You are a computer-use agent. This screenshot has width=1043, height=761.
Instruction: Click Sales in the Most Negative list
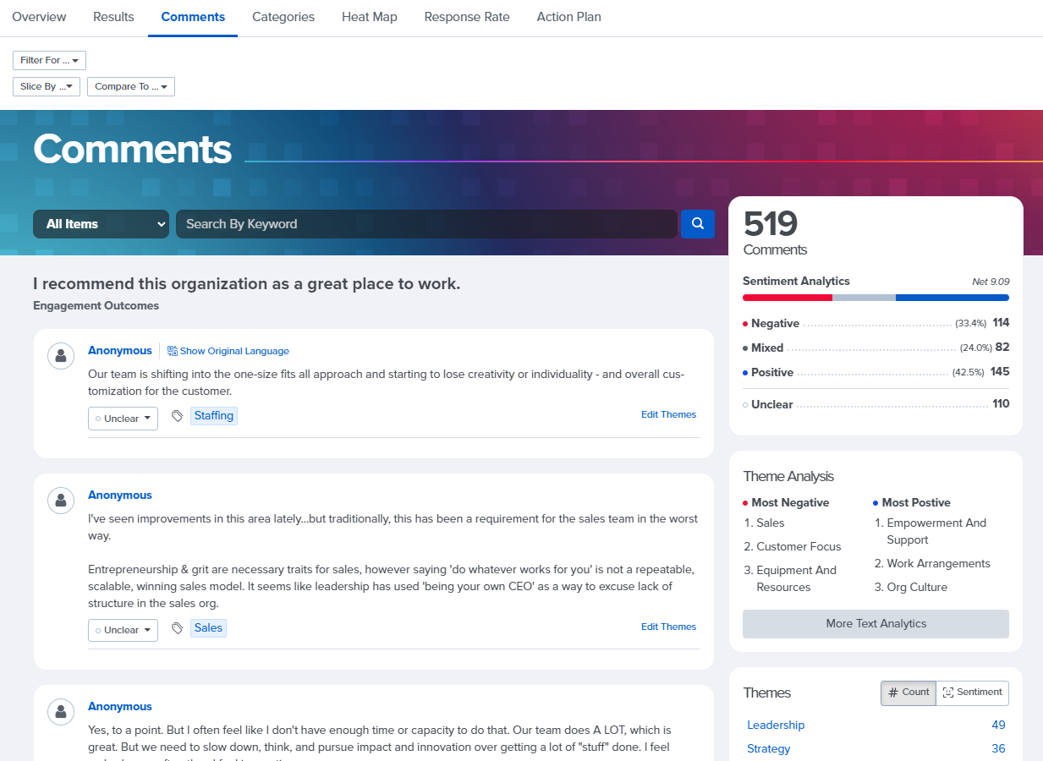click(x=771, y=523)
